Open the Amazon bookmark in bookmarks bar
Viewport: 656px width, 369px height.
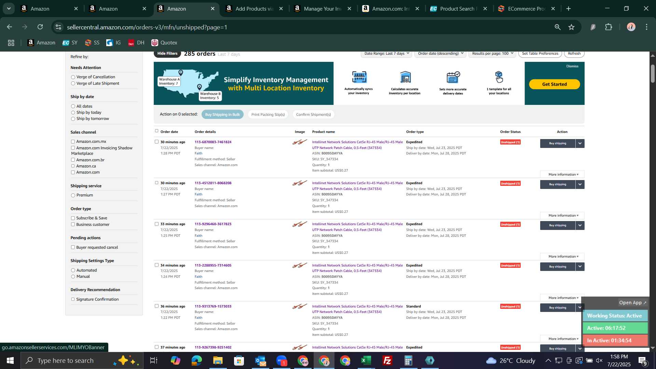tap(41, 43)
